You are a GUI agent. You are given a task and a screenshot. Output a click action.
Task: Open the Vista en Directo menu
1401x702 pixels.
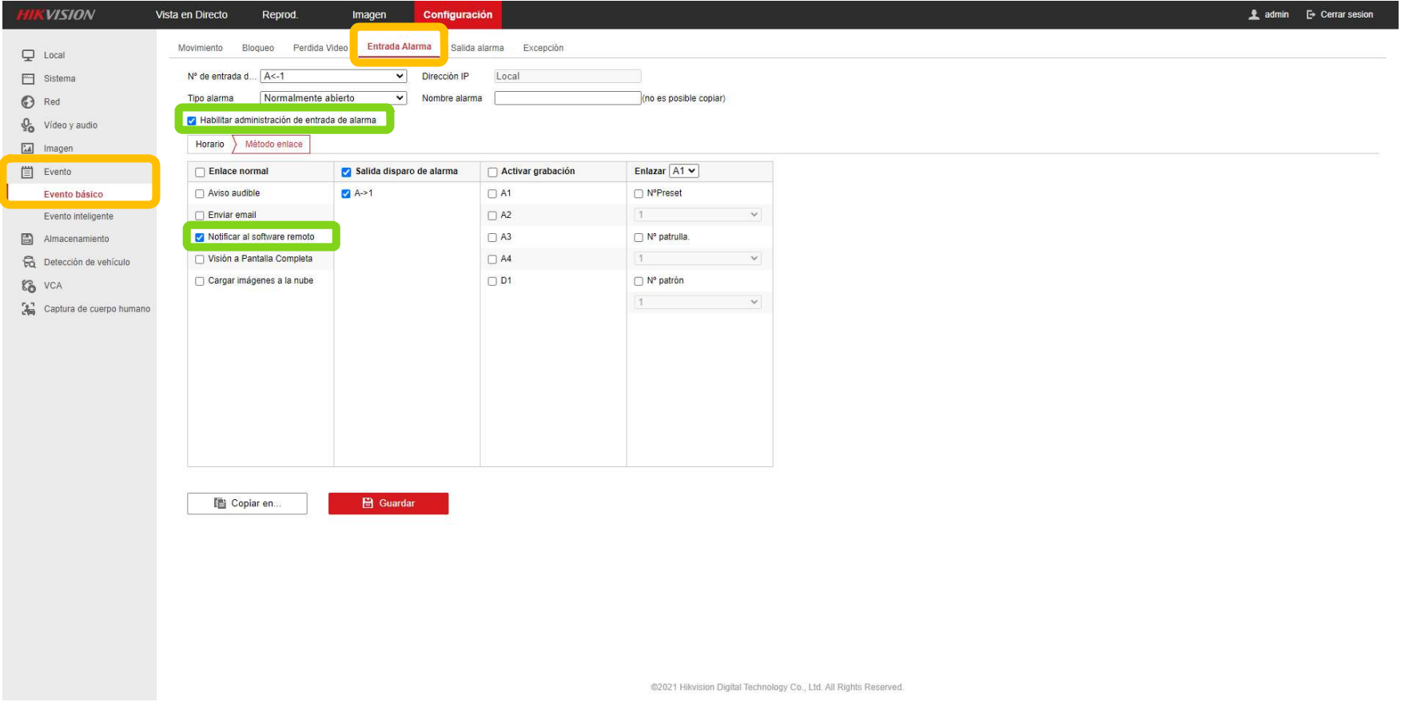(x=192, y=14)
